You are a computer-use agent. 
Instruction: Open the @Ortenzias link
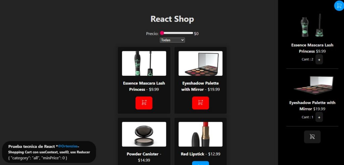(68, 146)
